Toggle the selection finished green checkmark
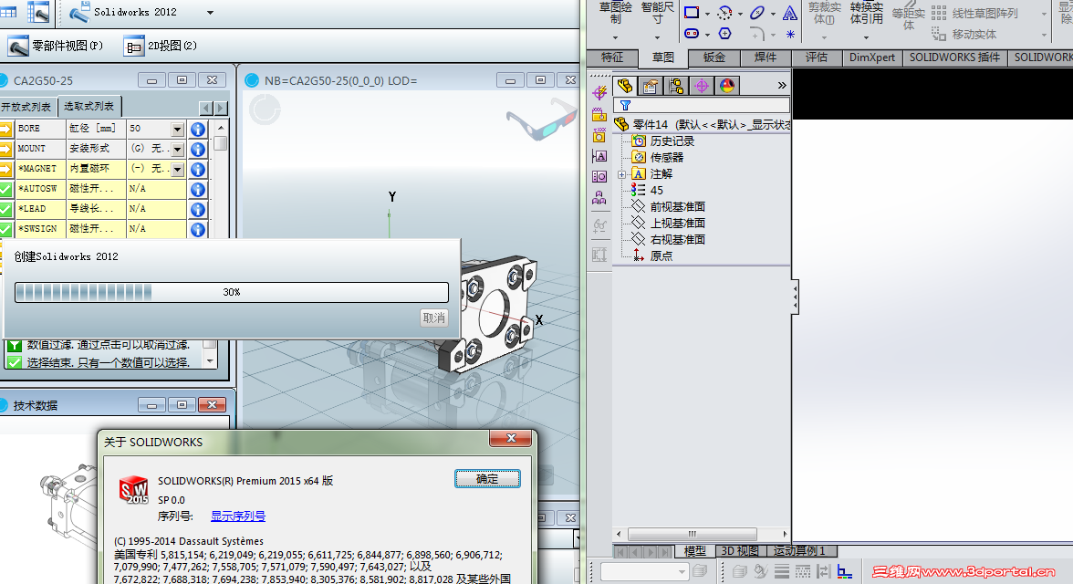This screenshot has width=1073, height=584. (x=14, y=362)
